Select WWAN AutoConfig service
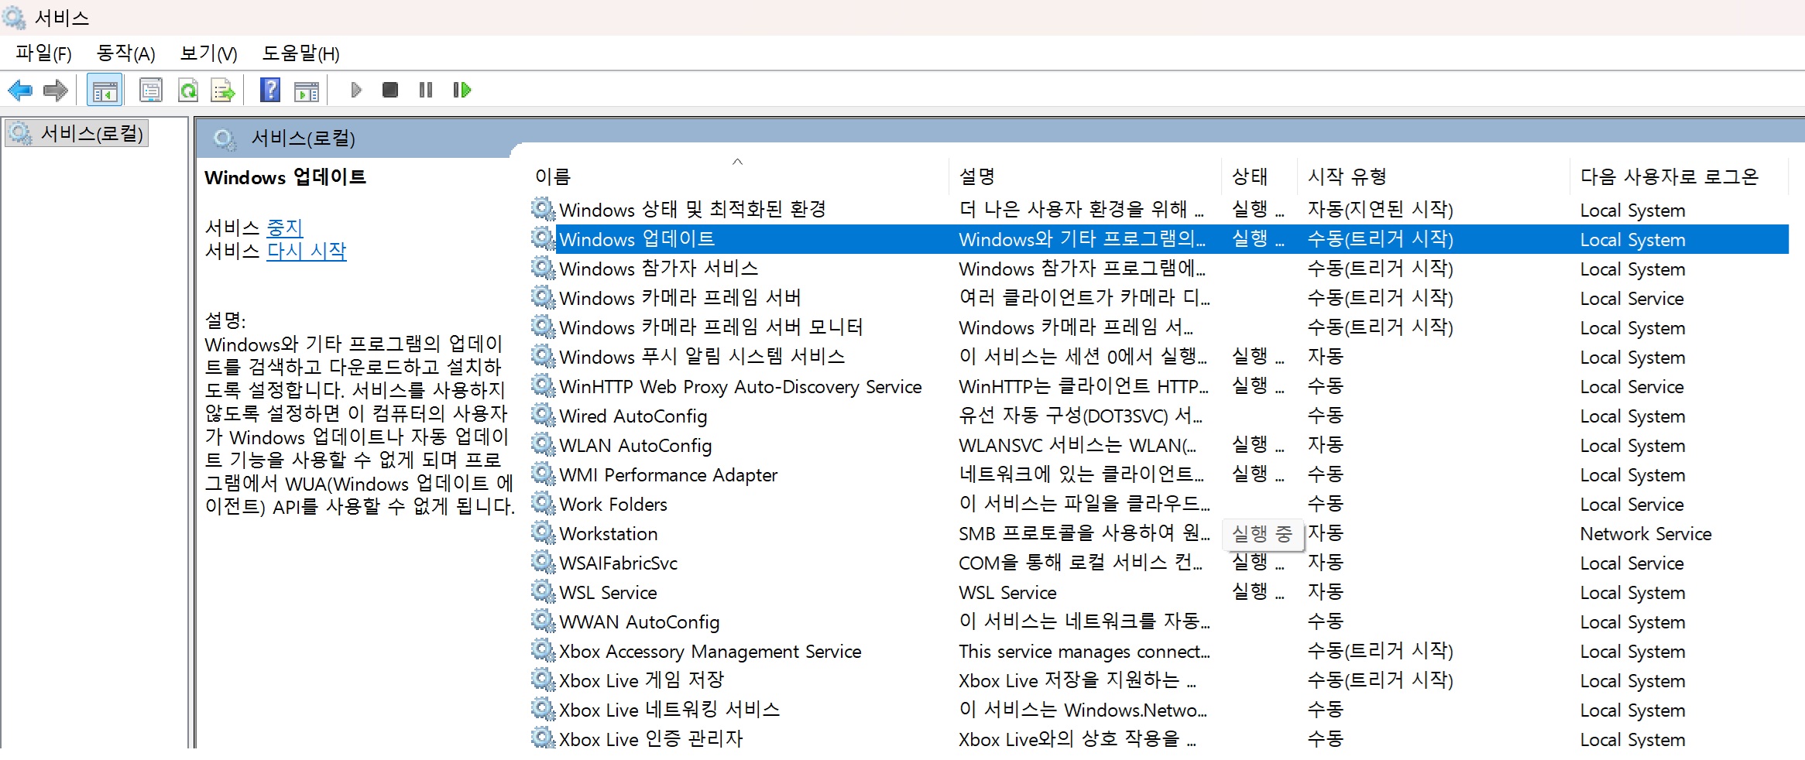The image size is (1805, 760). coord(1159,621)
